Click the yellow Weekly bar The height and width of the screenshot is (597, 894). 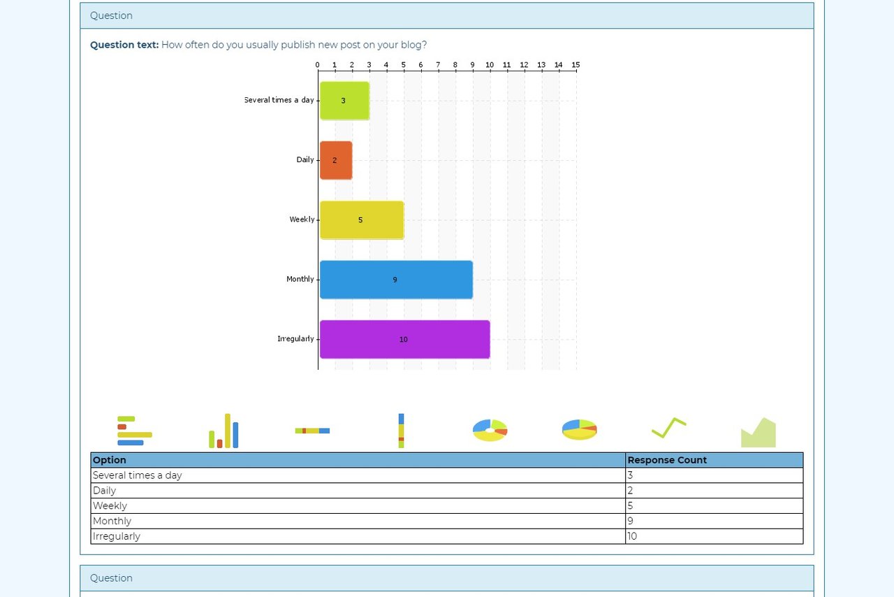click(x=362, y=220)
